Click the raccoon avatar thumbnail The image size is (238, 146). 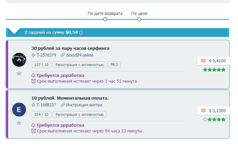pyautogui.click(x=19, y=60)
